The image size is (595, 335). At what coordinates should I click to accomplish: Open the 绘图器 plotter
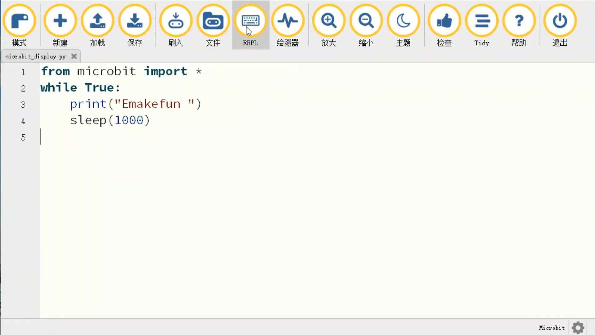click(288, 25)
